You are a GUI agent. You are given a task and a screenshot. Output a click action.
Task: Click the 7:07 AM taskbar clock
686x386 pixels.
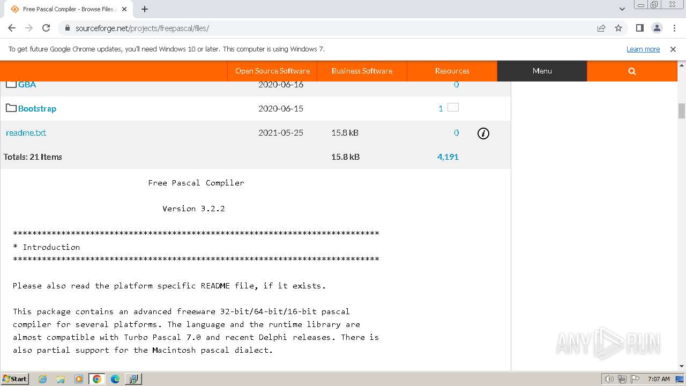tap(659, 379)
